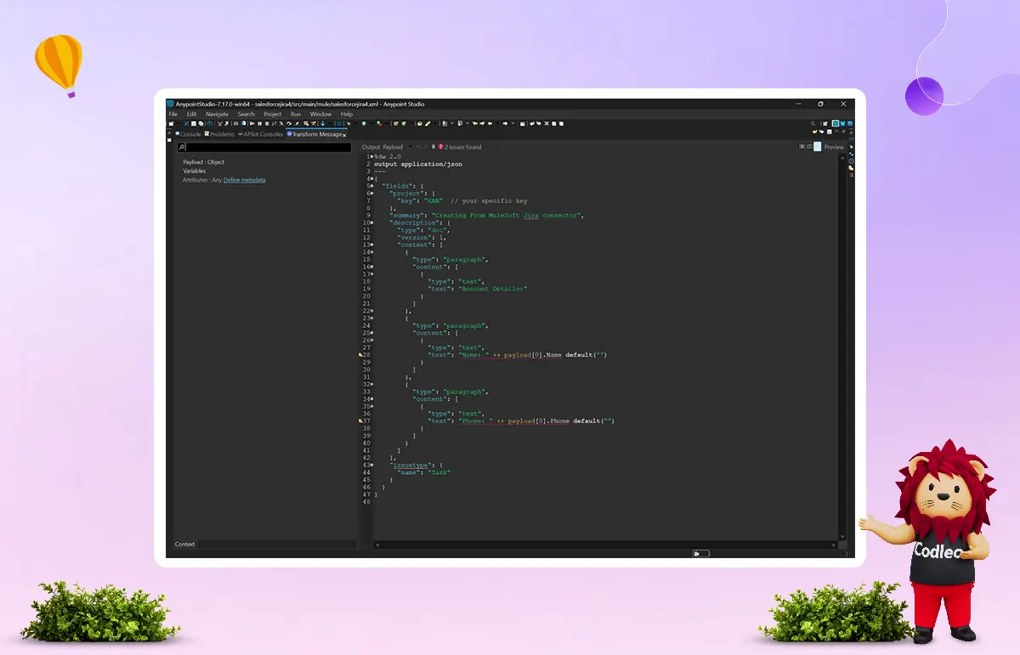Click the horizontal scrollbar left arrow
1020x655 pixels.
pyautogui.click(x=377, y=544)
